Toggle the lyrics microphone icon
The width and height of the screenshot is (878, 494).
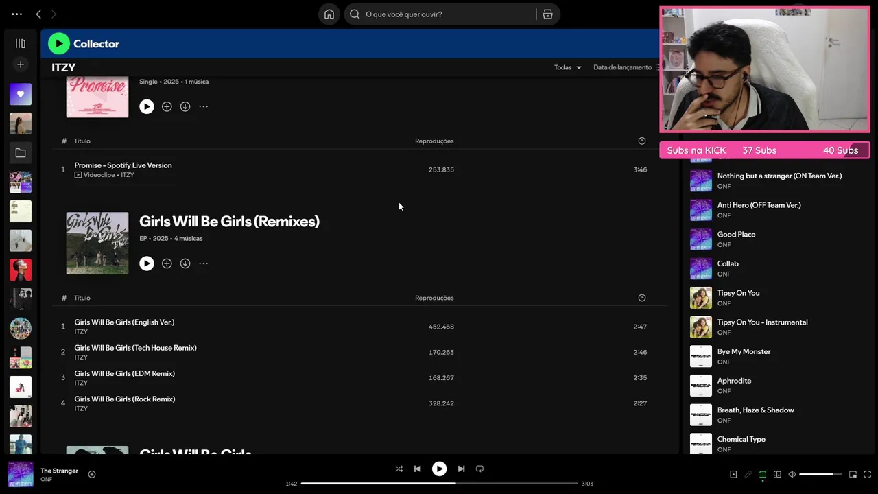click(748, 474)
